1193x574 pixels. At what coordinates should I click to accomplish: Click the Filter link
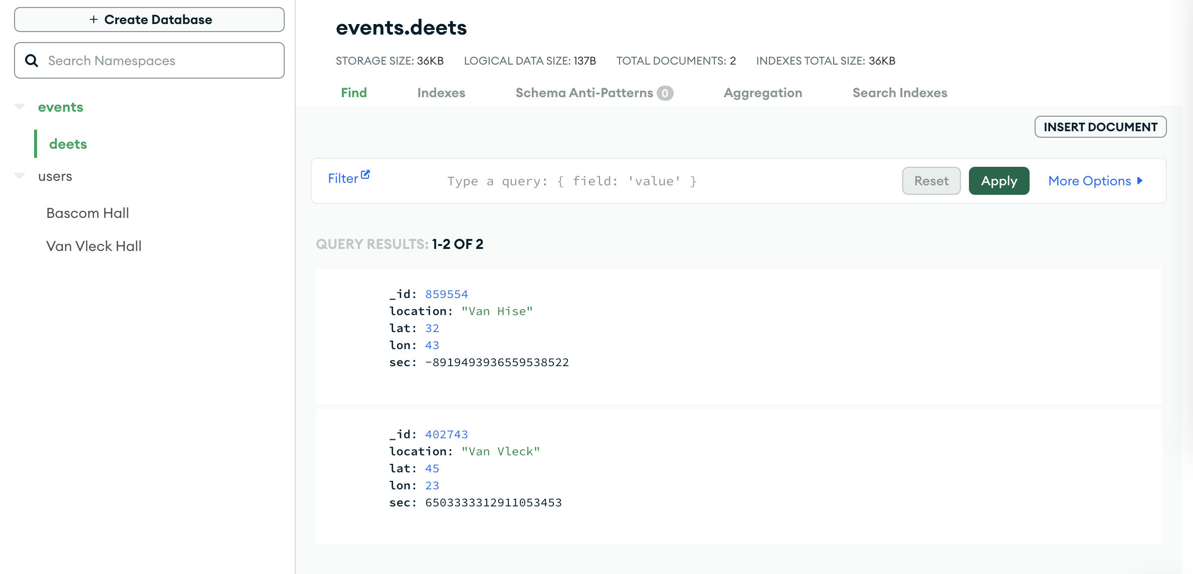343,179
